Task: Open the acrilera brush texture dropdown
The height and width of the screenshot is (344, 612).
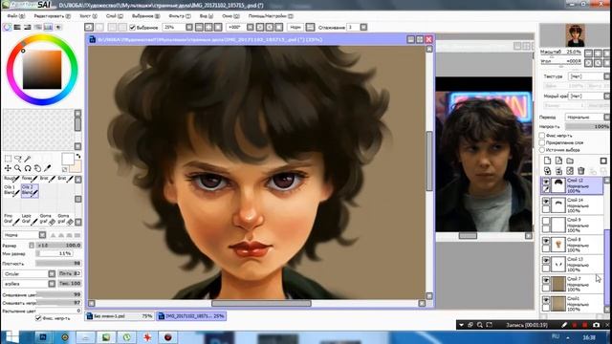Action: coord(30,284)
